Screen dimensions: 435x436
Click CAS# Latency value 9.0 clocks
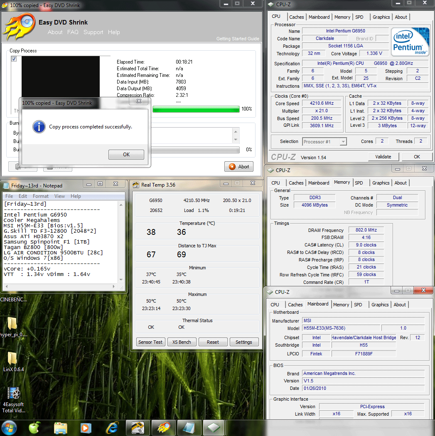coord(366,245)
